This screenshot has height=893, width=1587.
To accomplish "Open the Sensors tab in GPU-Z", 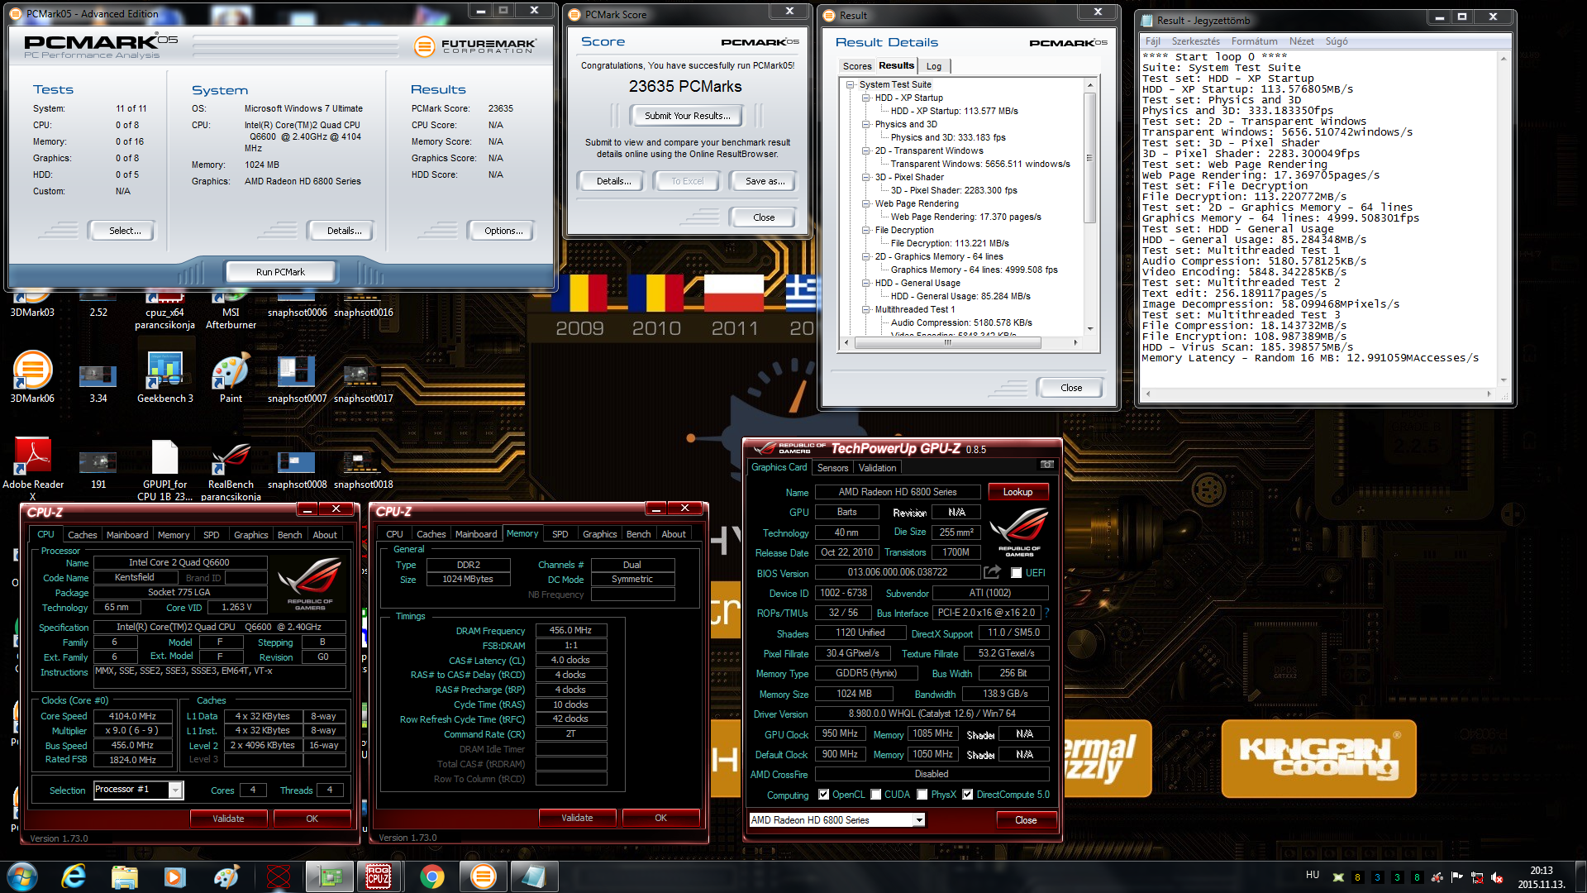I will 832,468.
